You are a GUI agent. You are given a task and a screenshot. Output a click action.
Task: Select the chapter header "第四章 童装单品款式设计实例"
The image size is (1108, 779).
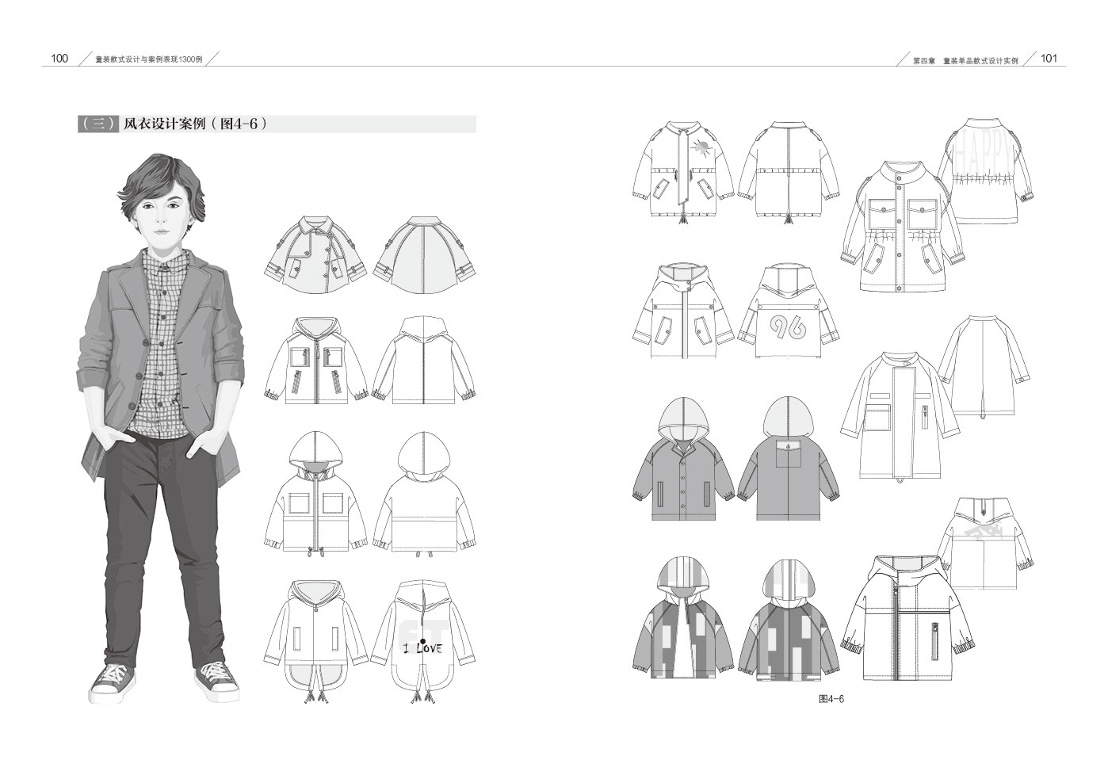tap(965, 59)
